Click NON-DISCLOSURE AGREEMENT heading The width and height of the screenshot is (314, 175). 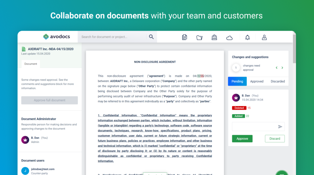(155, 62)
